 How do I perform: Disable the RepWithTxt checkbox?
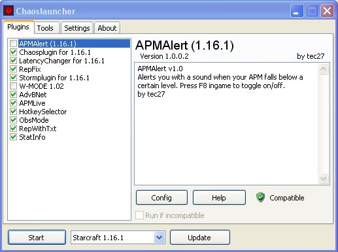tap(13, 129)
